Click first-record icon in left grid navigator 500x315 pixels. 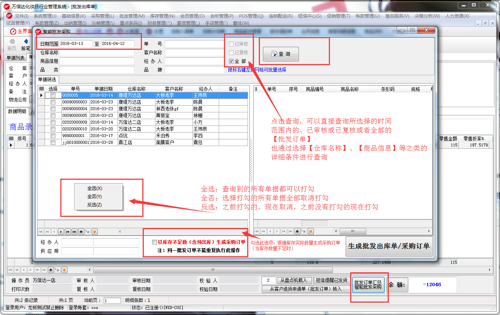(41, 231)
